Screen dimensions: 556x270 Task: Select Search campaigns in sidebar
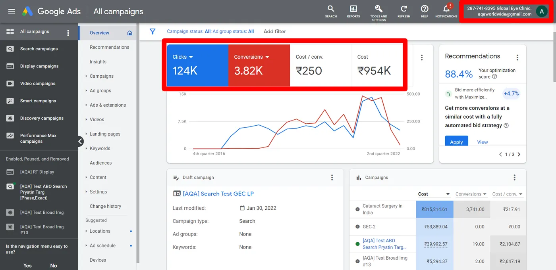click(x=39, y=49)
